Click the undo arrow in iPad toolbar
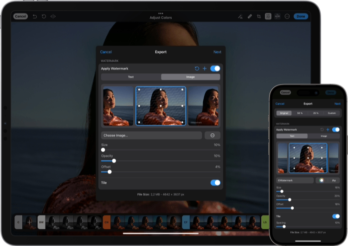Viewport: 348px width, 246px height. click(x=35, y=16)
